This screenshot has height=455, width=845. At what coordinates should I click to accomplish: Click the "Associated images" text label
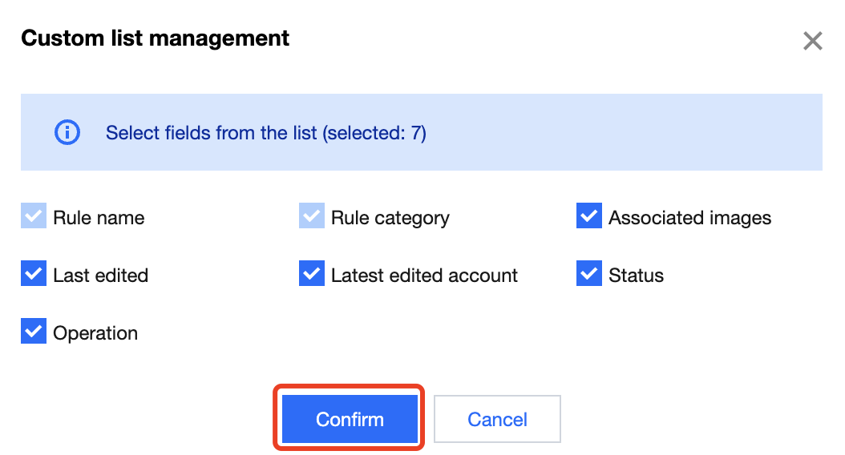click(x=689, y=218)
